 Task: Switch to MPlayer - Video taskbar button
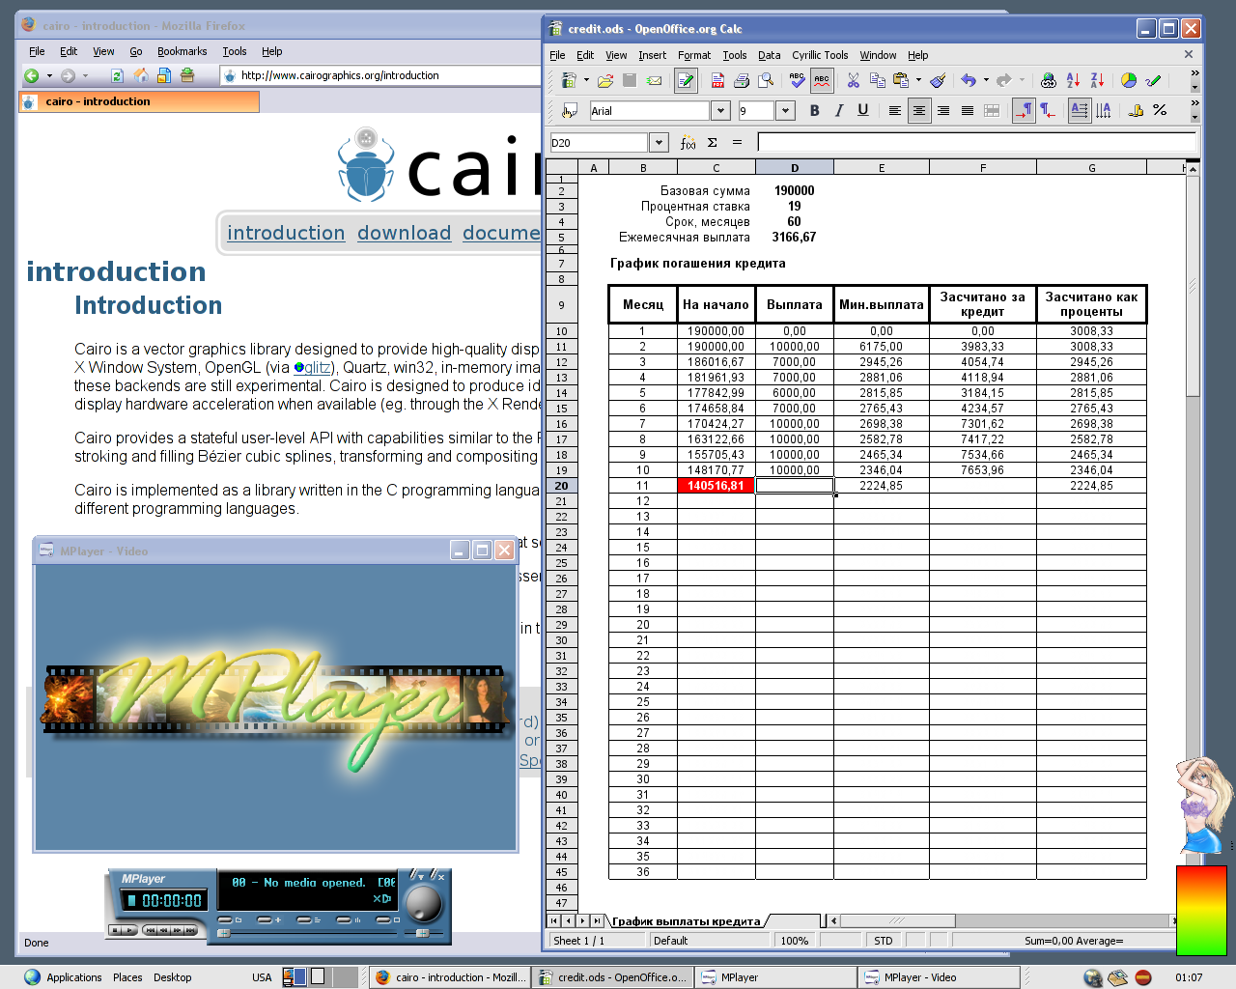939,977
